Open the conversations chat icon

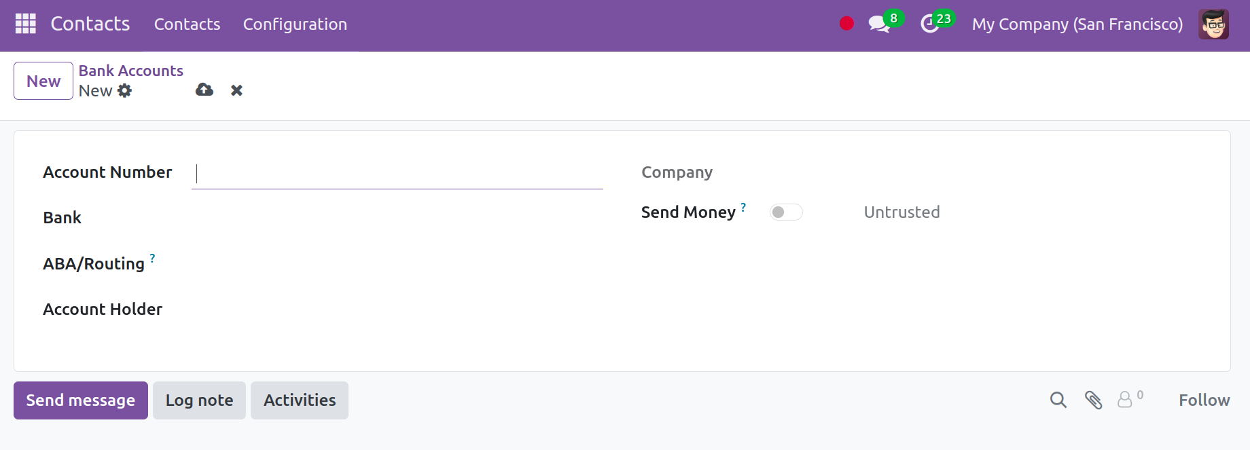(x=879, y=24)
